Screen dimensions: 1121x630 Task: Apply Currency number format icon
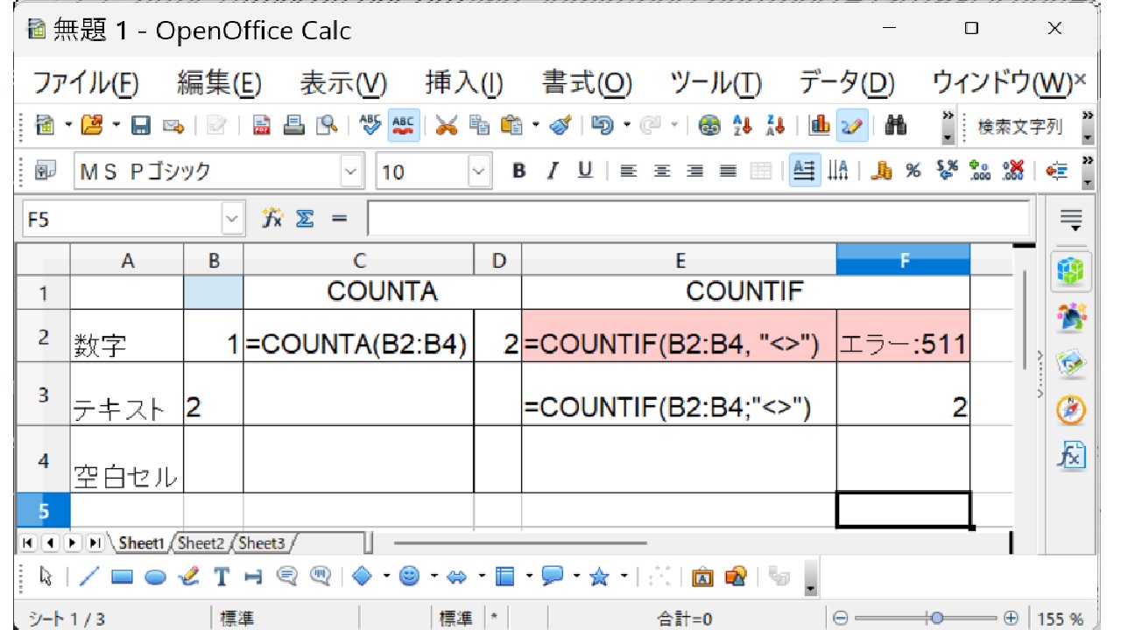(882, 171)
